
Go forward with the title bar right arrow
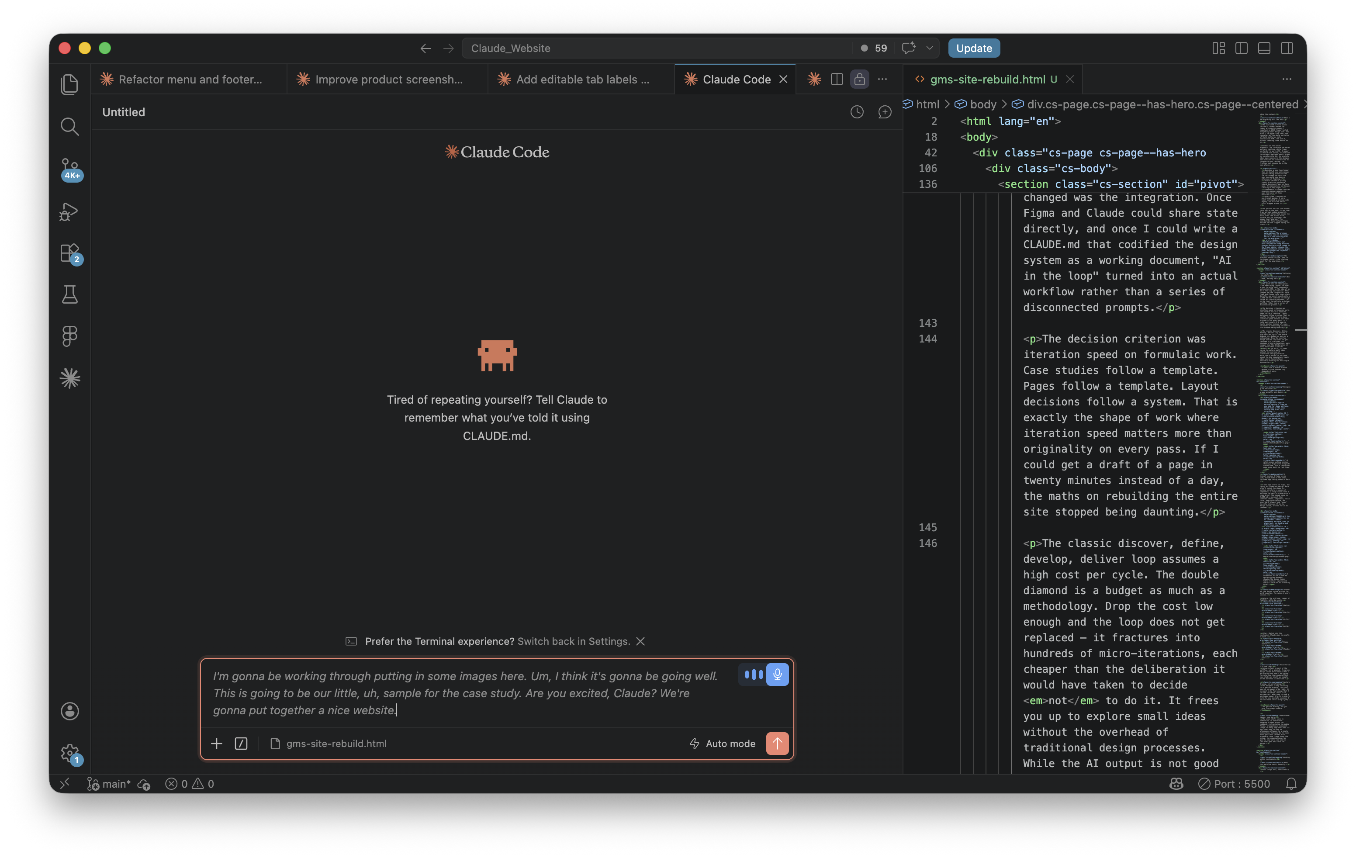(448, 48)
